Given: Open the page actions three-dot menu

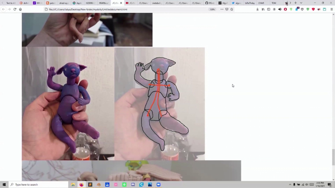Looking at the screenshot, I should click(222, 9).
